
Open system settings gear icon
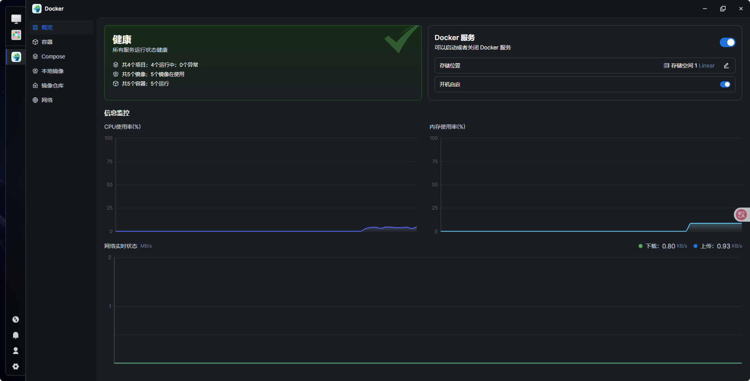click(16, 366)
